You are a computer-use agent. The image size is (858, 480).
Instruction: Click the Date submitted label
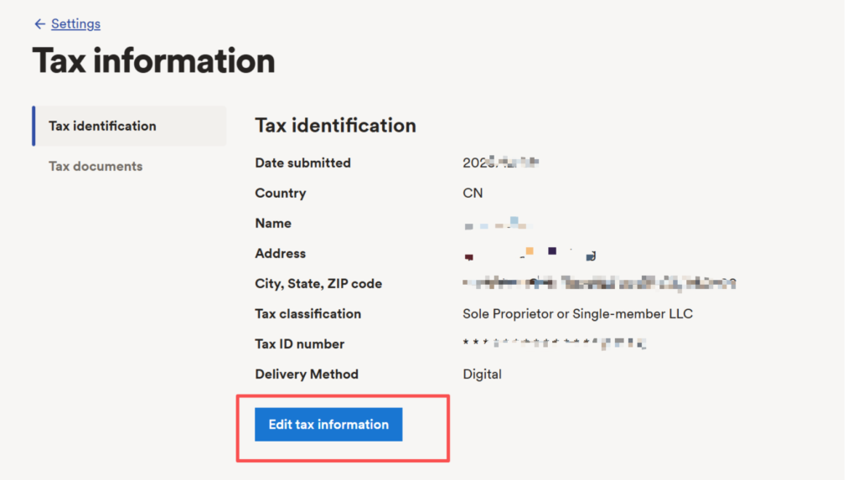(x=302, y=163)
